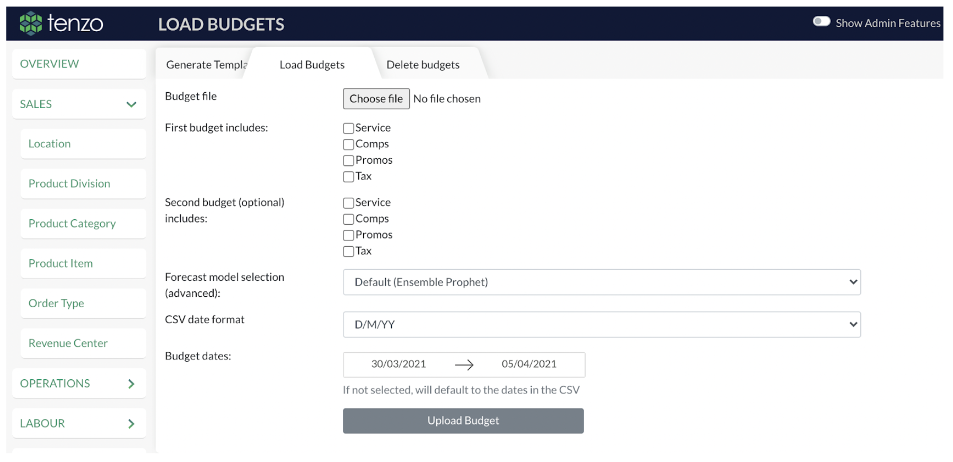This screenshot has height=462, width=953.
Task: Click the Choose file button
Action: point(376,99)
